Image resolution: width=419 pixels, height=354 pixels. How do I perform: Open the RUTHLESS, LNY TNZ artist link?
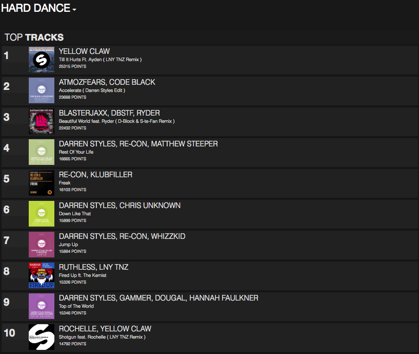(93, 267)
